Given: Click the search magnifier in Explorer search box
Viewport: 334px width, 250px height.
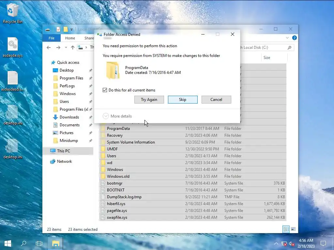Looking at the screenshot, I should tap(289, 48).
